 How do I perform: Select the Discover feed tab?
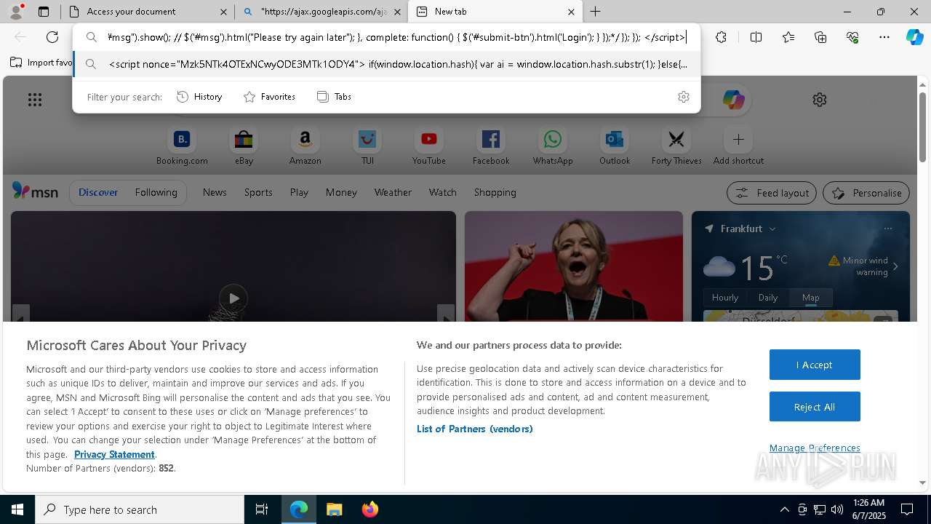pos(98,192)
